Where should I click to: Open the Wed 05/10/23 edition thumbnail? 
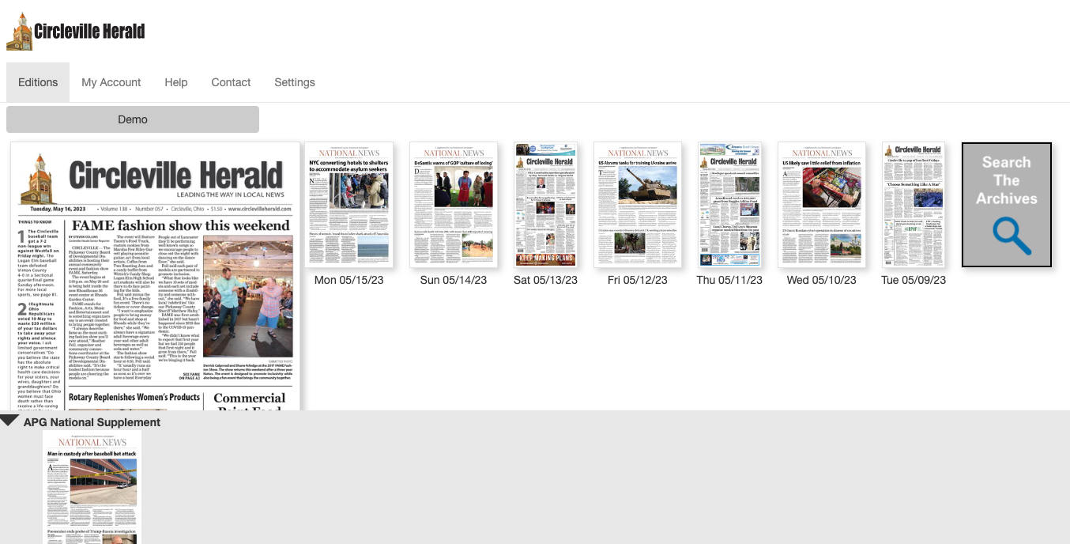coord(821,205)
